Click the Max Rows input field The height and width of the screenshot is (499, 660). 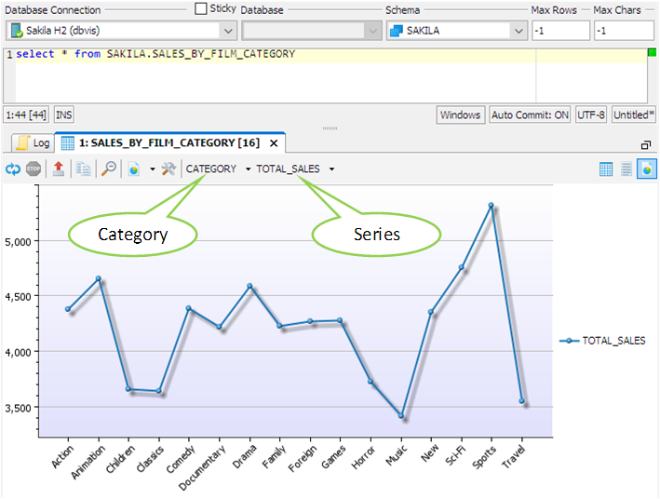[x=560, y=31]
